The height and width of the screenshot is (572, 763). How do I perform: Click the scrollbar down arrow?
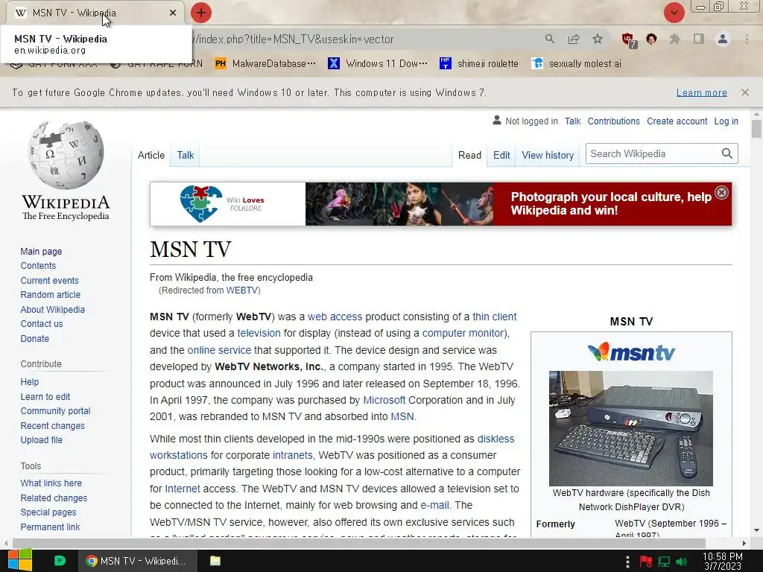pyautogui.click(x=756, y=530)
